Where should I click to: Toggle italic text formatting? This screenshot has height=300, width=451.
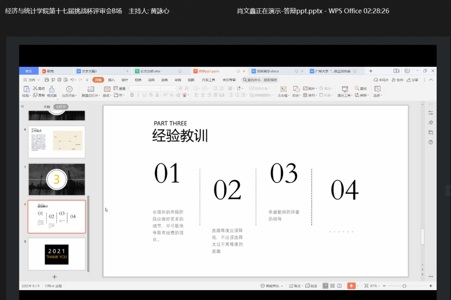coord(138,95)
